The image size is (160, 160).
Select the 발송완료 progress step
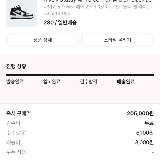tap(15, 82)
